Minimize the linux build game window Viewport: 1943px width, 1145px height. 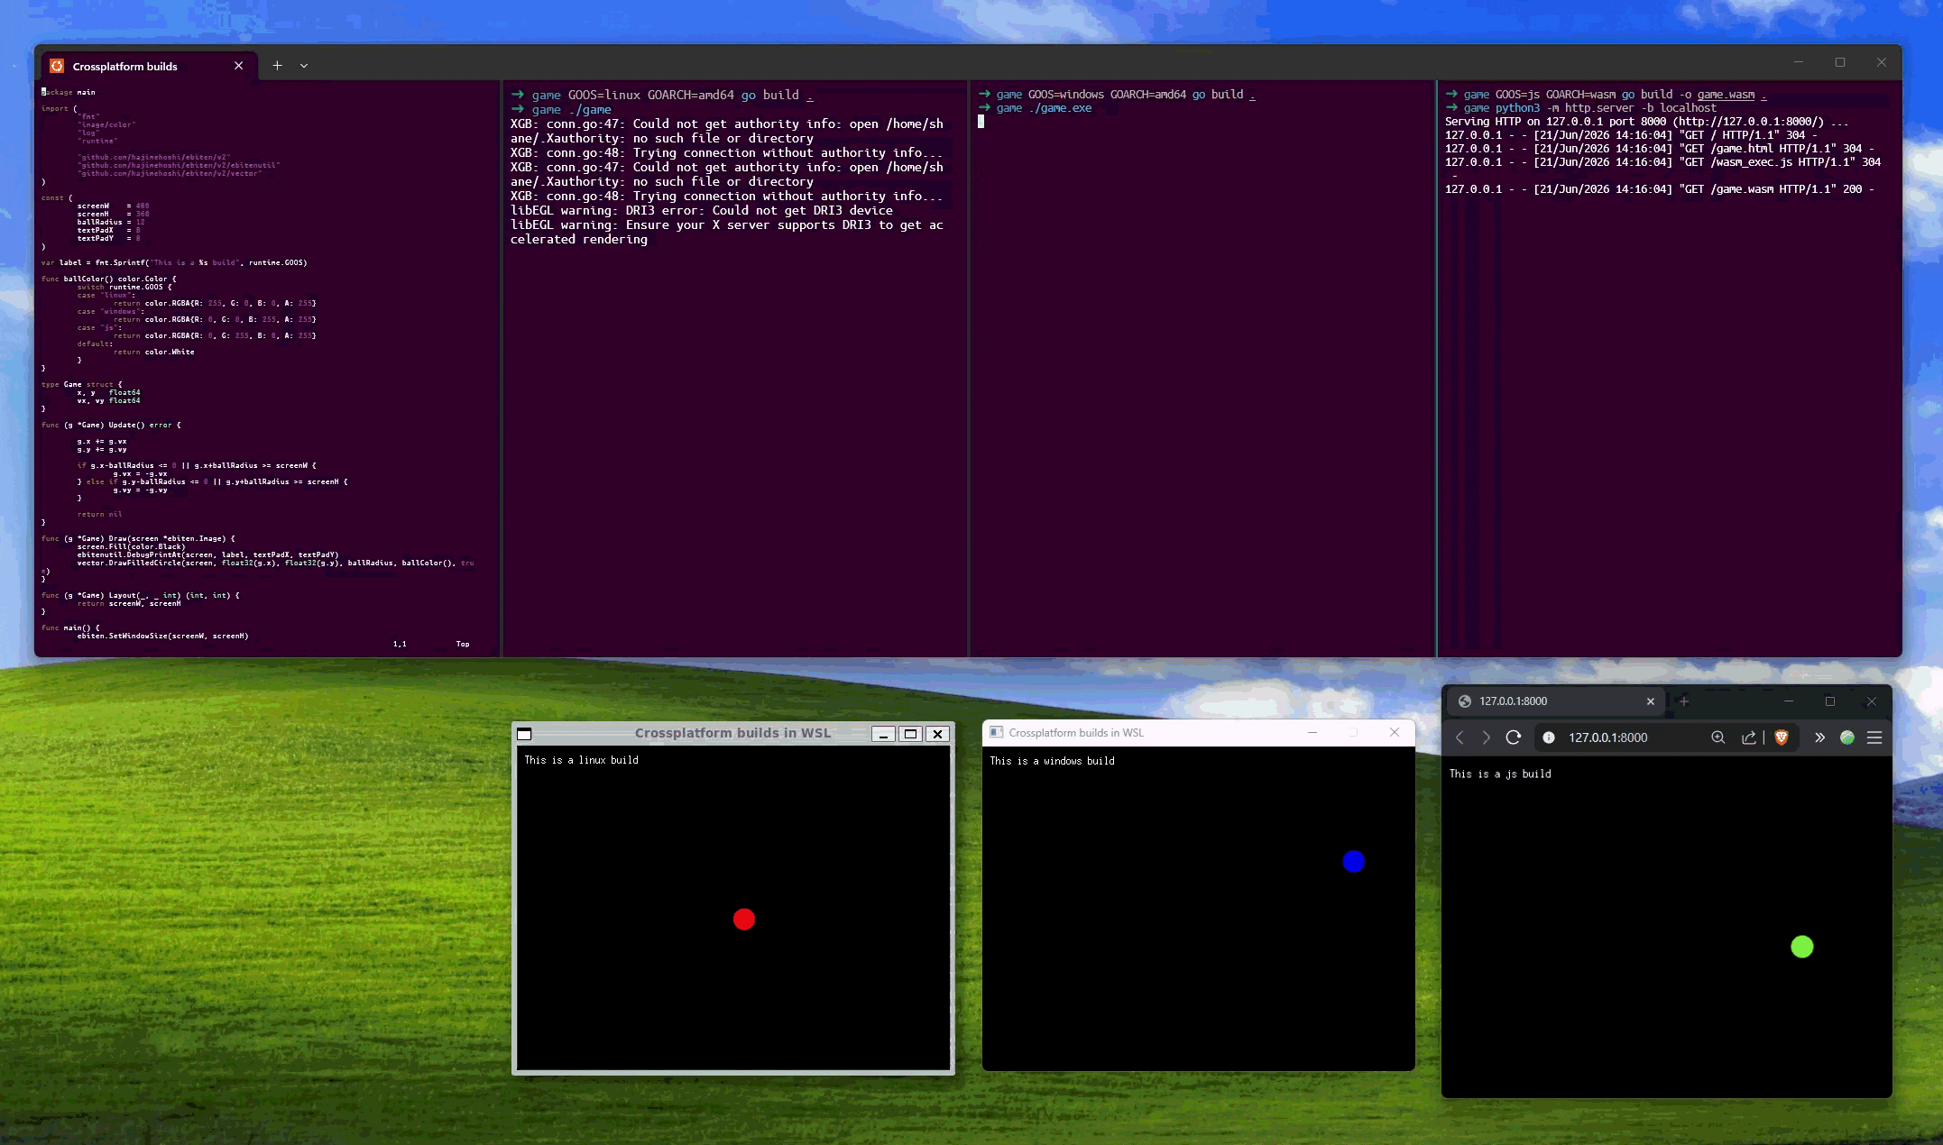click(x=884, y=734)
